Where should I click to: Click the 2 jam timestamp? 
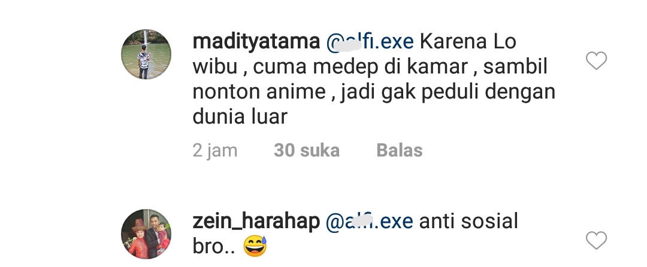pyautogui.click(x=215, y=151)
